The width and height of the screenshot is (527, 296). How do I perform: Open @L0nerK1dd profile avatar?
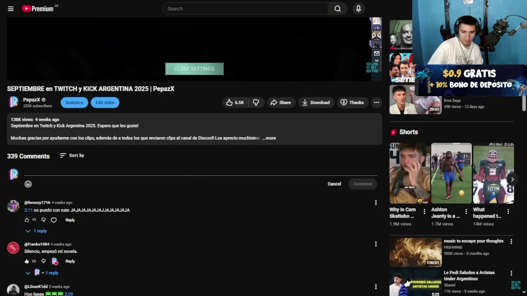(13, 290)
